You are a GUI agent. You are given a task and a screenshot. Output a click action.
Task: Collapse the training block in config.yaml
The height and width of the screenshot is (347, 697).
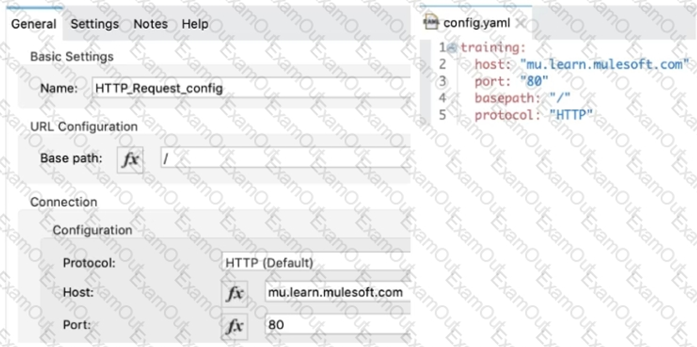click(x=452, y=48)
